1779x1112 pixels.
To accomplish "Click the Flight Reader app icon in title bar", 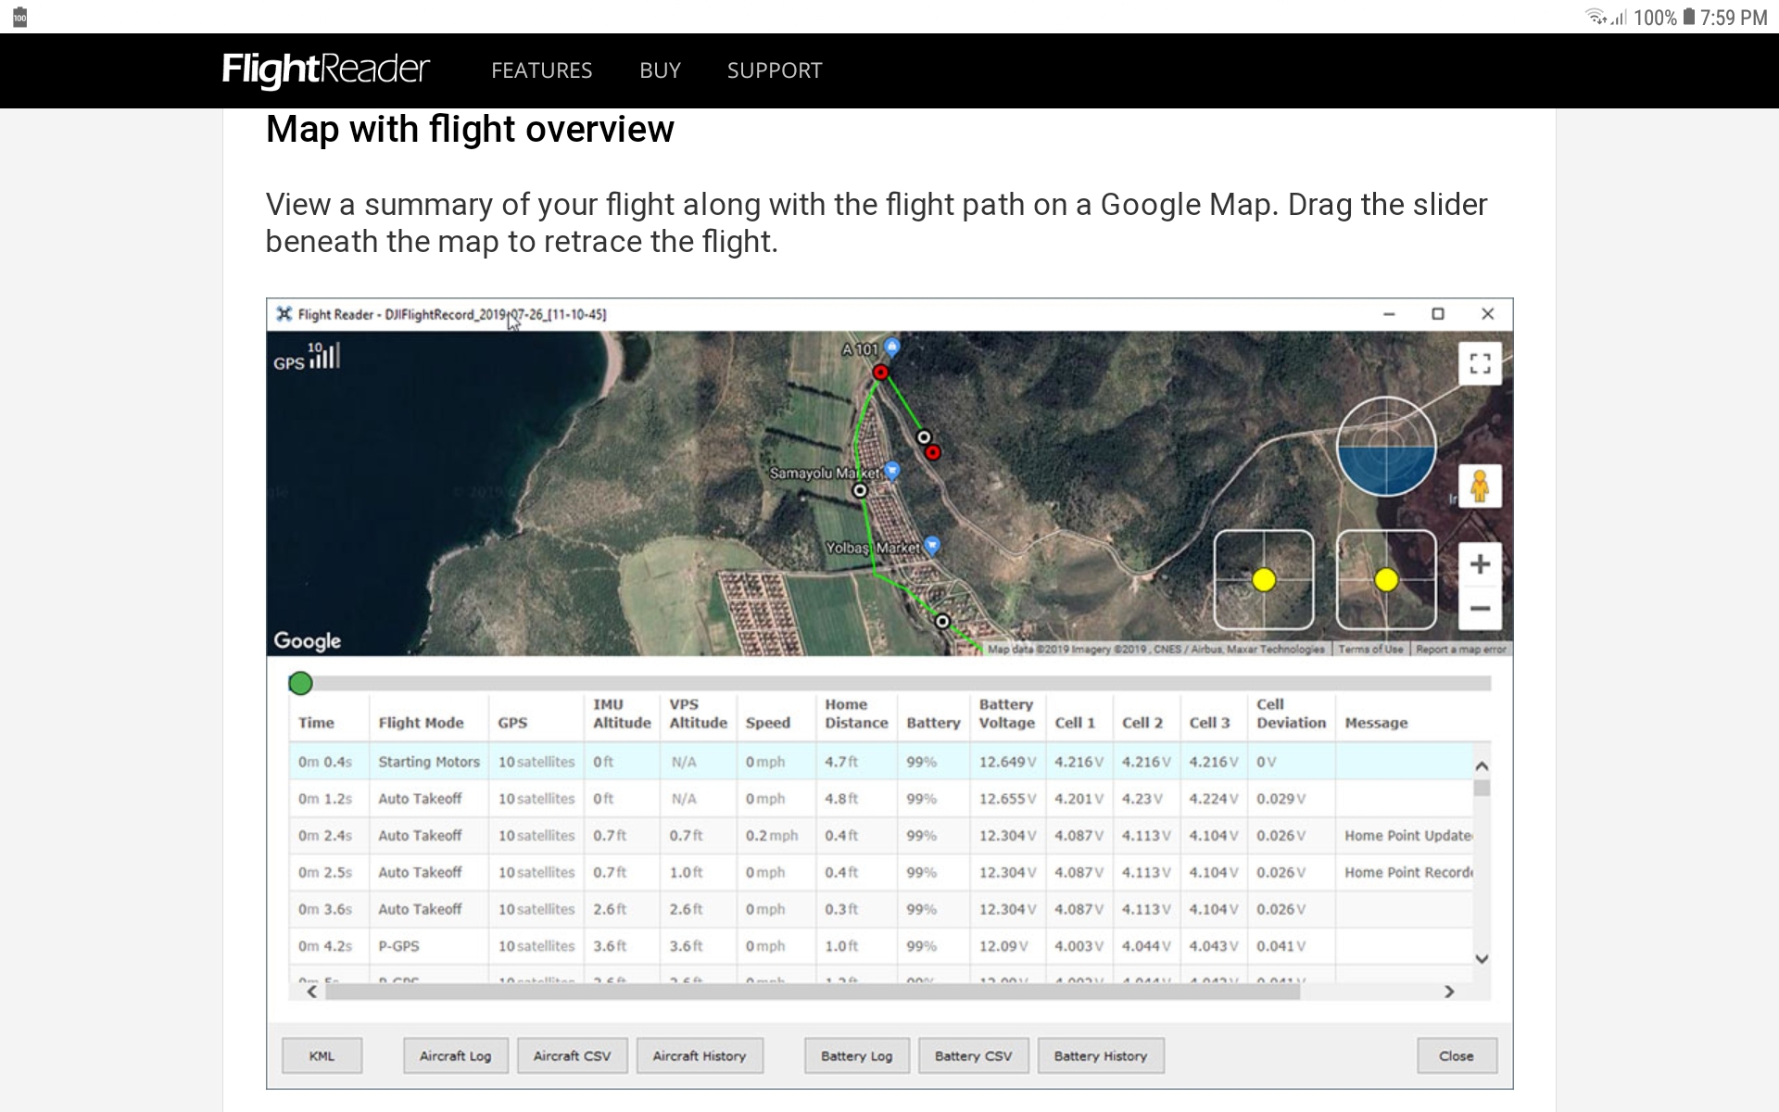I will (x=284, y=314).
